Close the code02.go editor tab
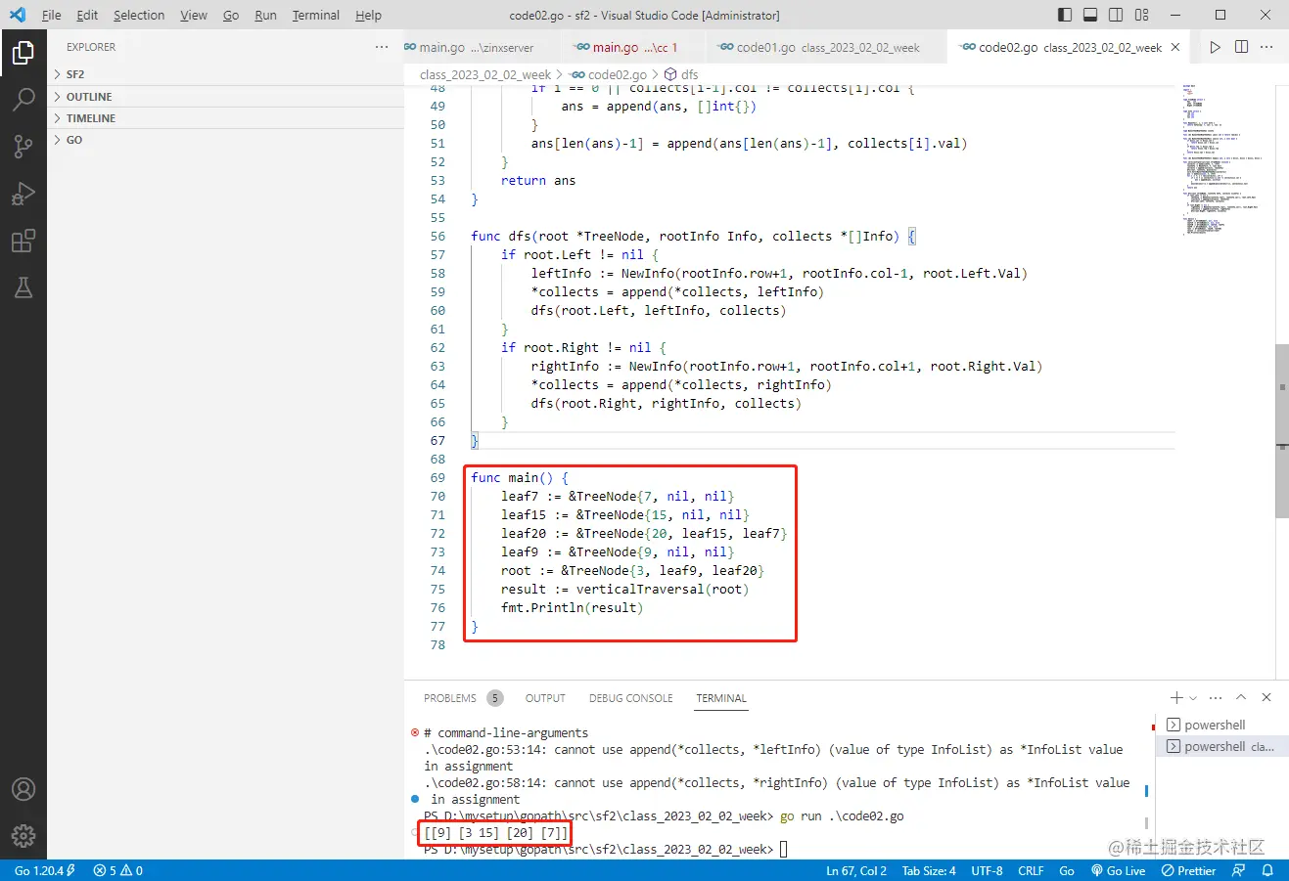The image size is (1289, 881). tap(1175, 47)
